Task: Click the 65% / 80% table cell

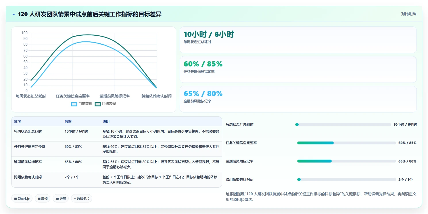Action: 73,162
